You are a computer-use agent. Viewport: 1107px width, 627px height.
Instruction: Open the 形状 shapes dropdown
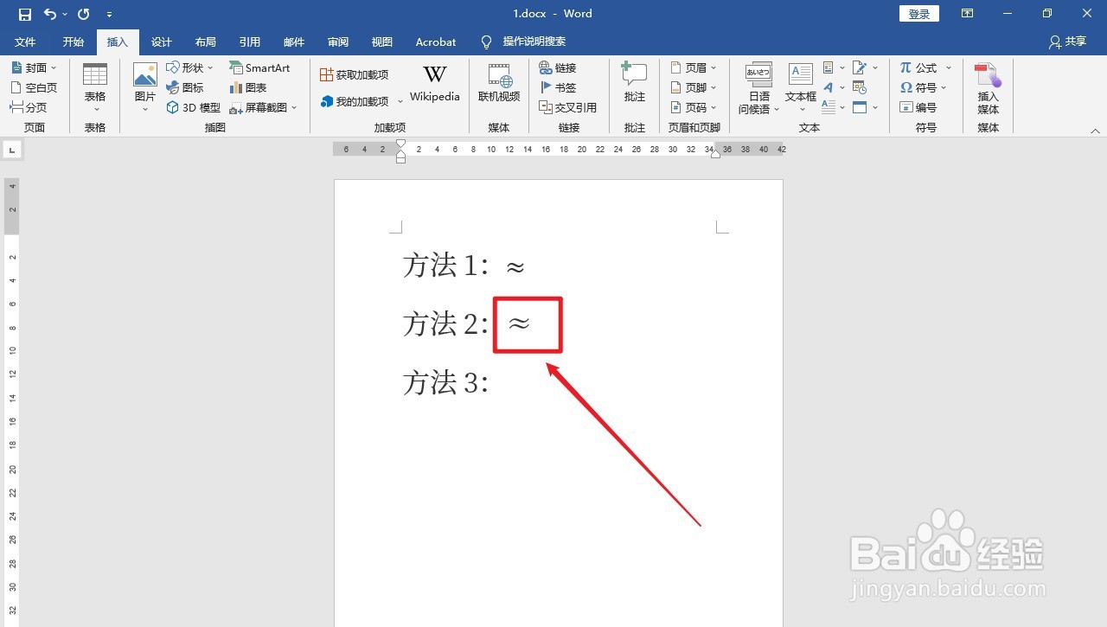[189, 67]
